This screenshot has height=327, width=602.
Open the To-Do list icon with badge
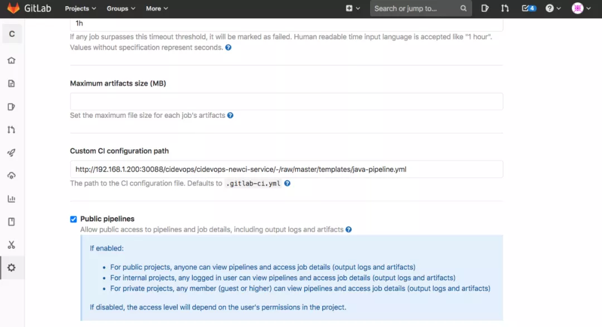tap(528, 8)
